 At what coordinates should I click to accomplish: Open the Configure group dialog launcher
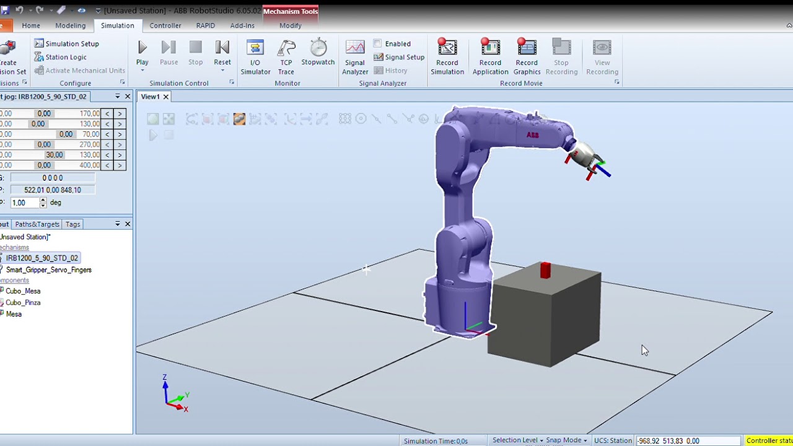122,82
